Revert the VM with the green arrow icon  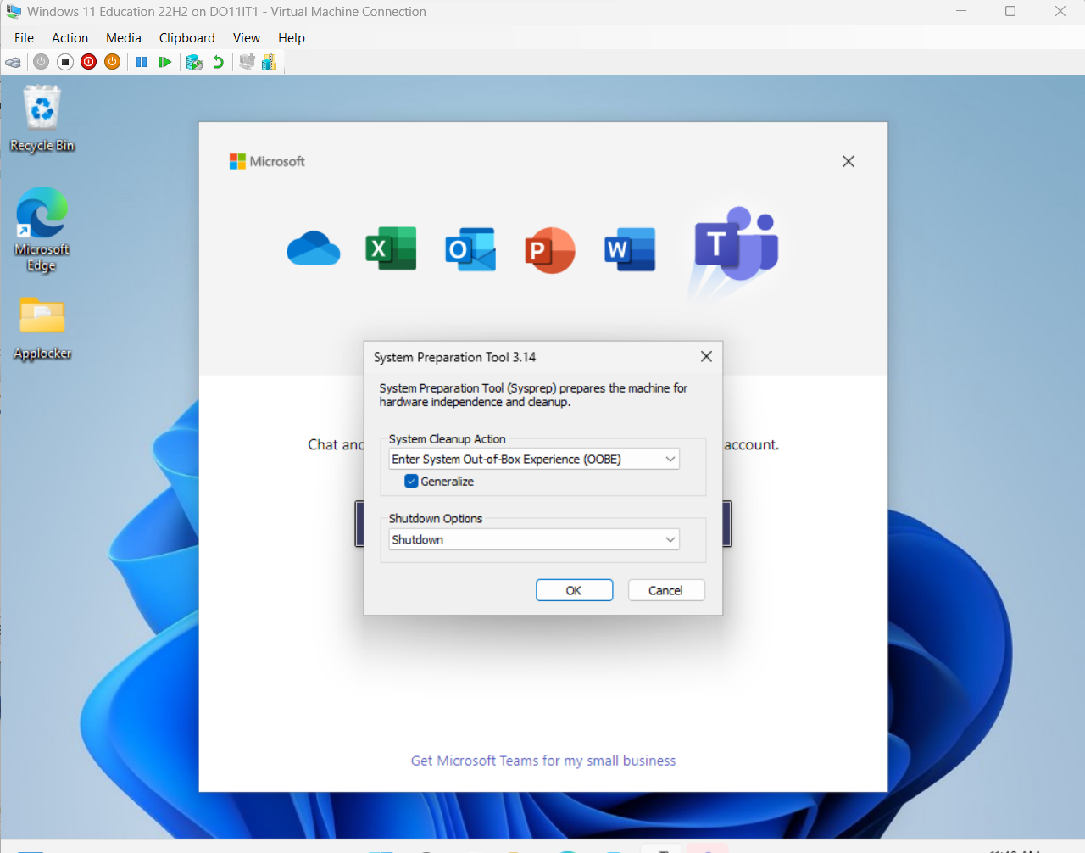(x=219, y=62)
